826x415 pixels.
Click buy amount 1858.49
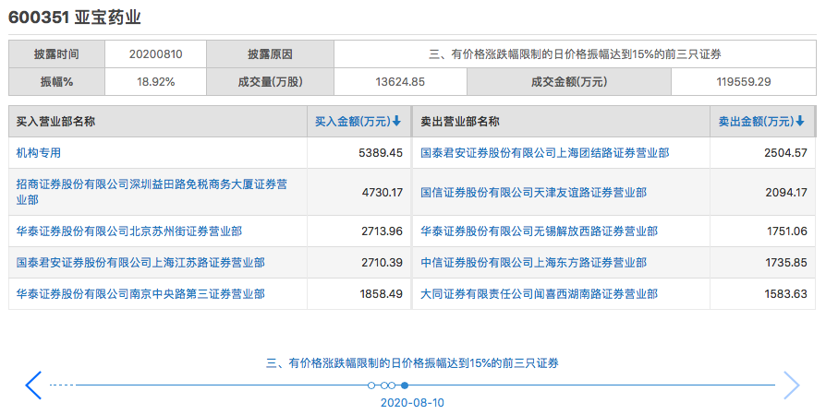(382, 293)
